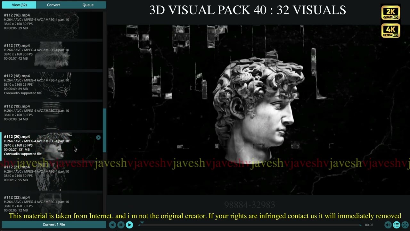Remove #112 (20).mp4 with its x icon

coord(98,137)
